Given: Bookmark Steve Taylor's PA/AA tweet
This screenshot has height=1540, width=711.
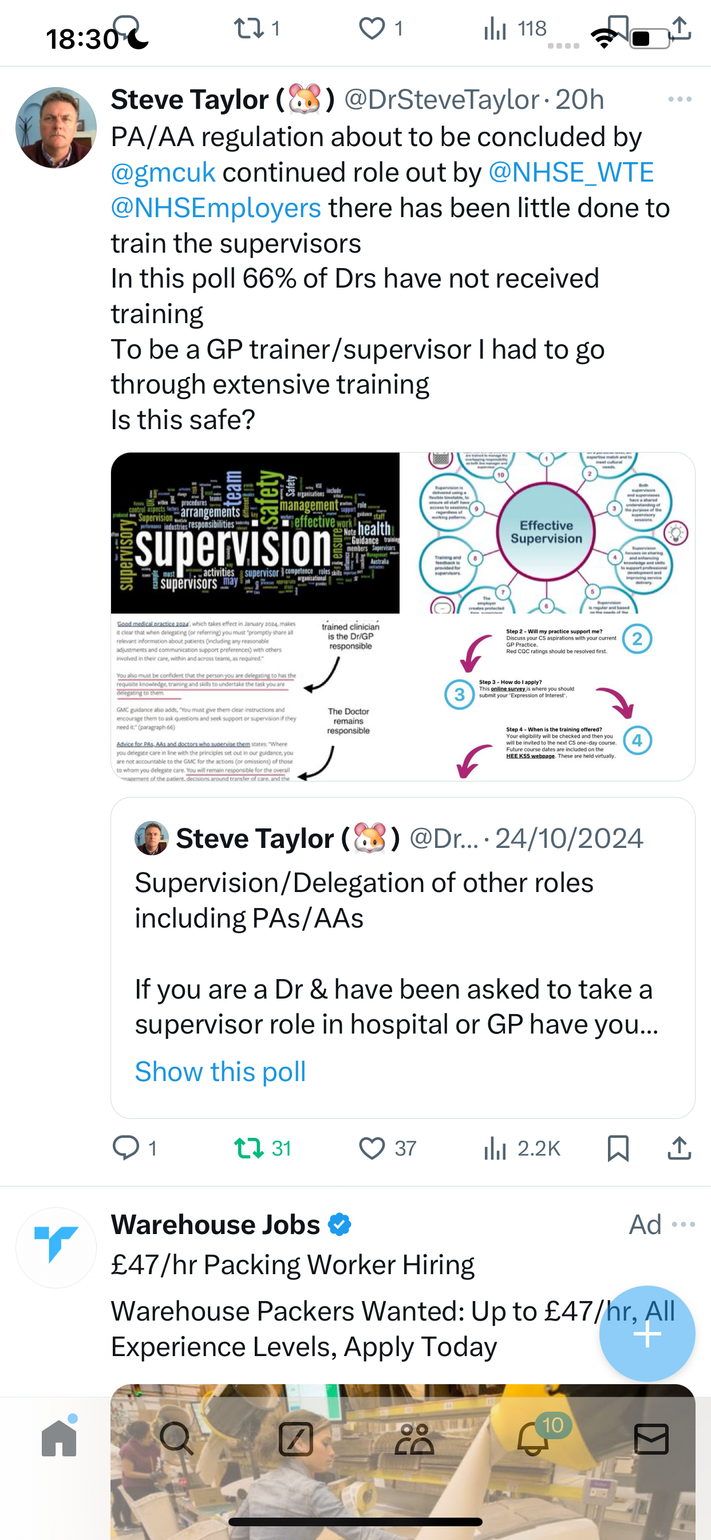Looking at the screenshot, I should pyautogui.click(x=618, y=1148).
